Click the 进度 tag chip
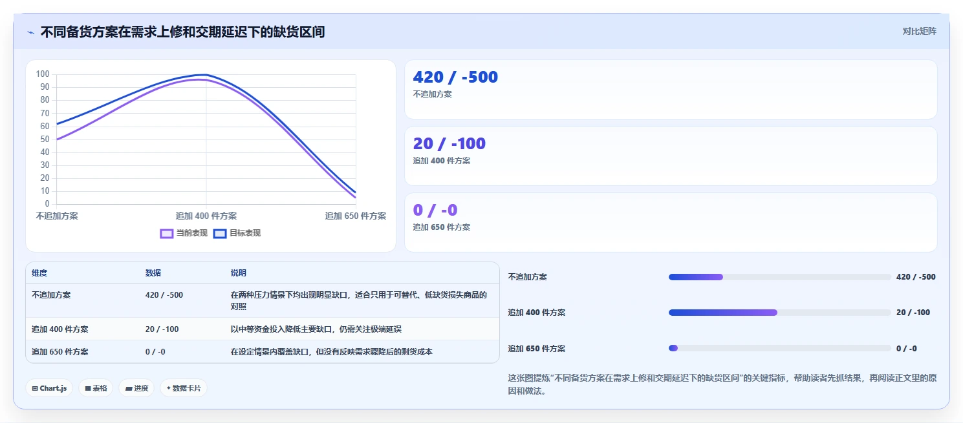The width and height of the screenshot is (963, 423). pos(136,388)
